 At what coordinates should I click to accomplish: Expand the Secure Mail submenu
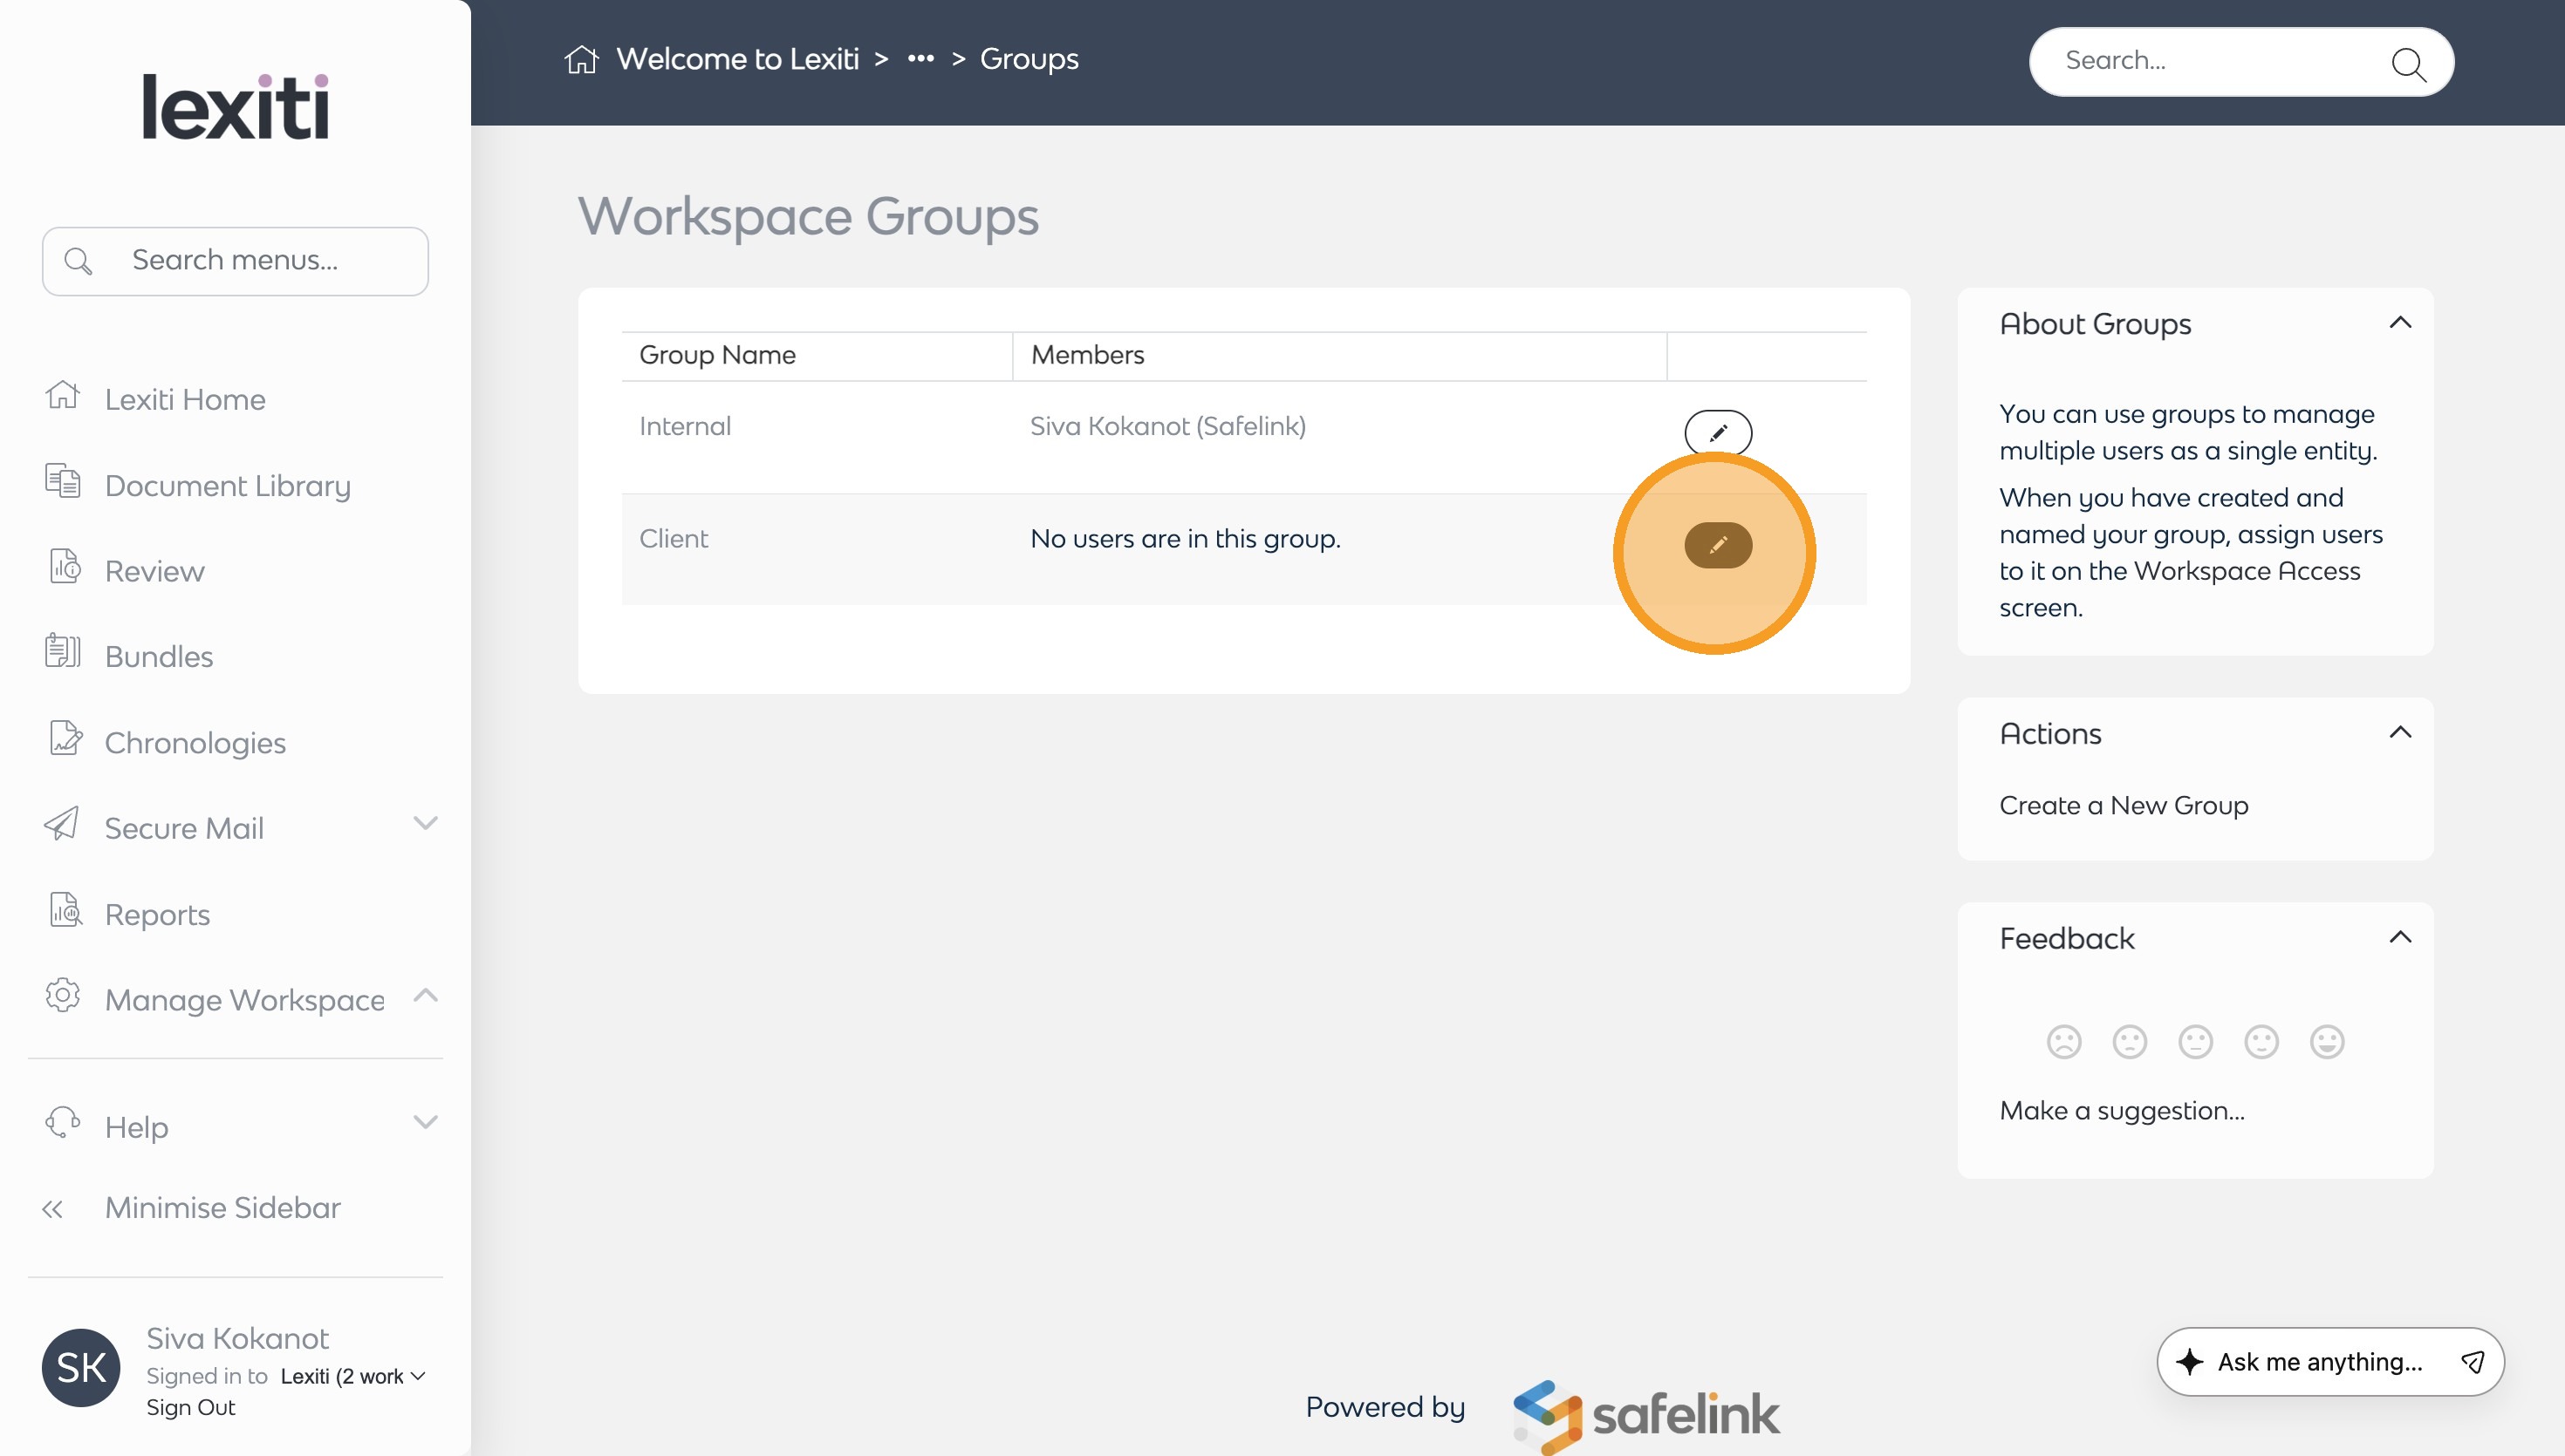[425, 824]
